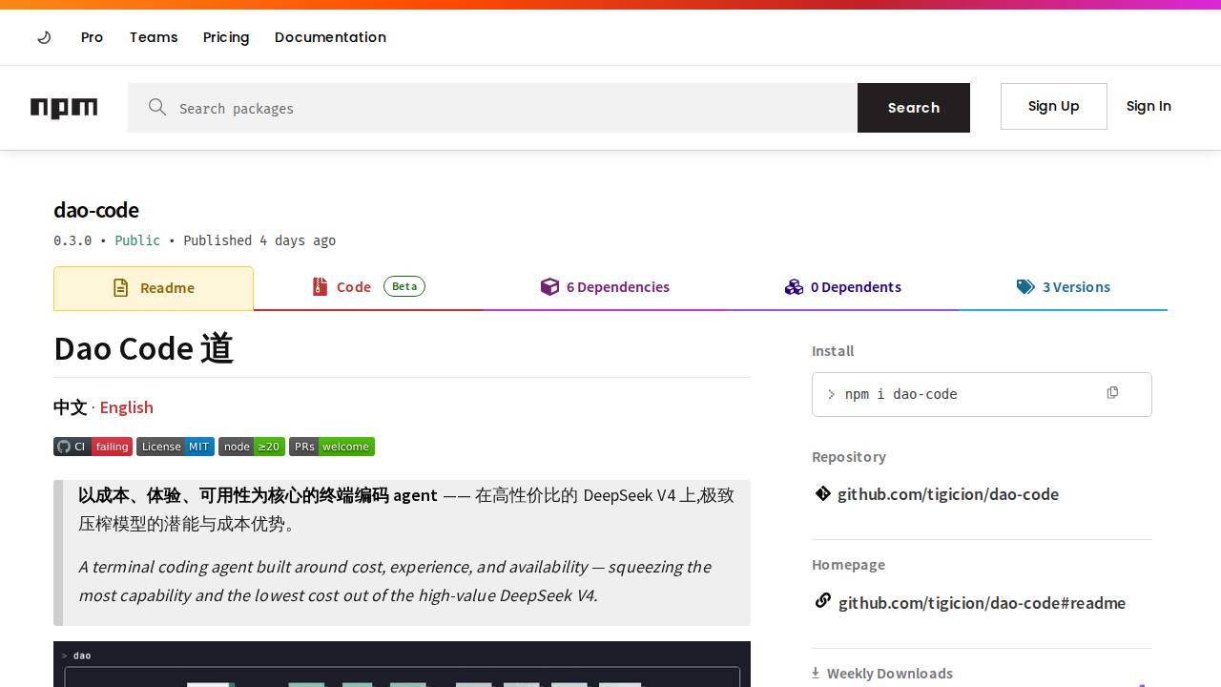Image resolution: width=1221 pixels, height=687 pixels.
Task: Click the Readme document icon
Action: point(120,288)
